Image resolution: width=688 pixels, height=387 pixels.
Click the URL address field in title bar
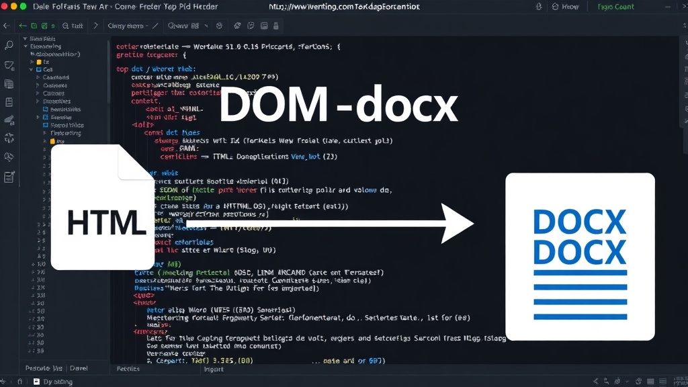(344, 7)
